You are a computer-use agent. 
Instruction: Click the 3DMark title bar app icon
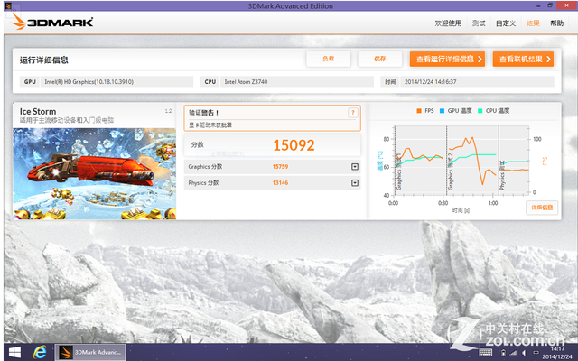pyautogui.click(x=8, y=6)
